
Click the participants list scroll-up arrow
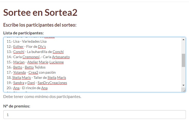[x=183, y=40]
